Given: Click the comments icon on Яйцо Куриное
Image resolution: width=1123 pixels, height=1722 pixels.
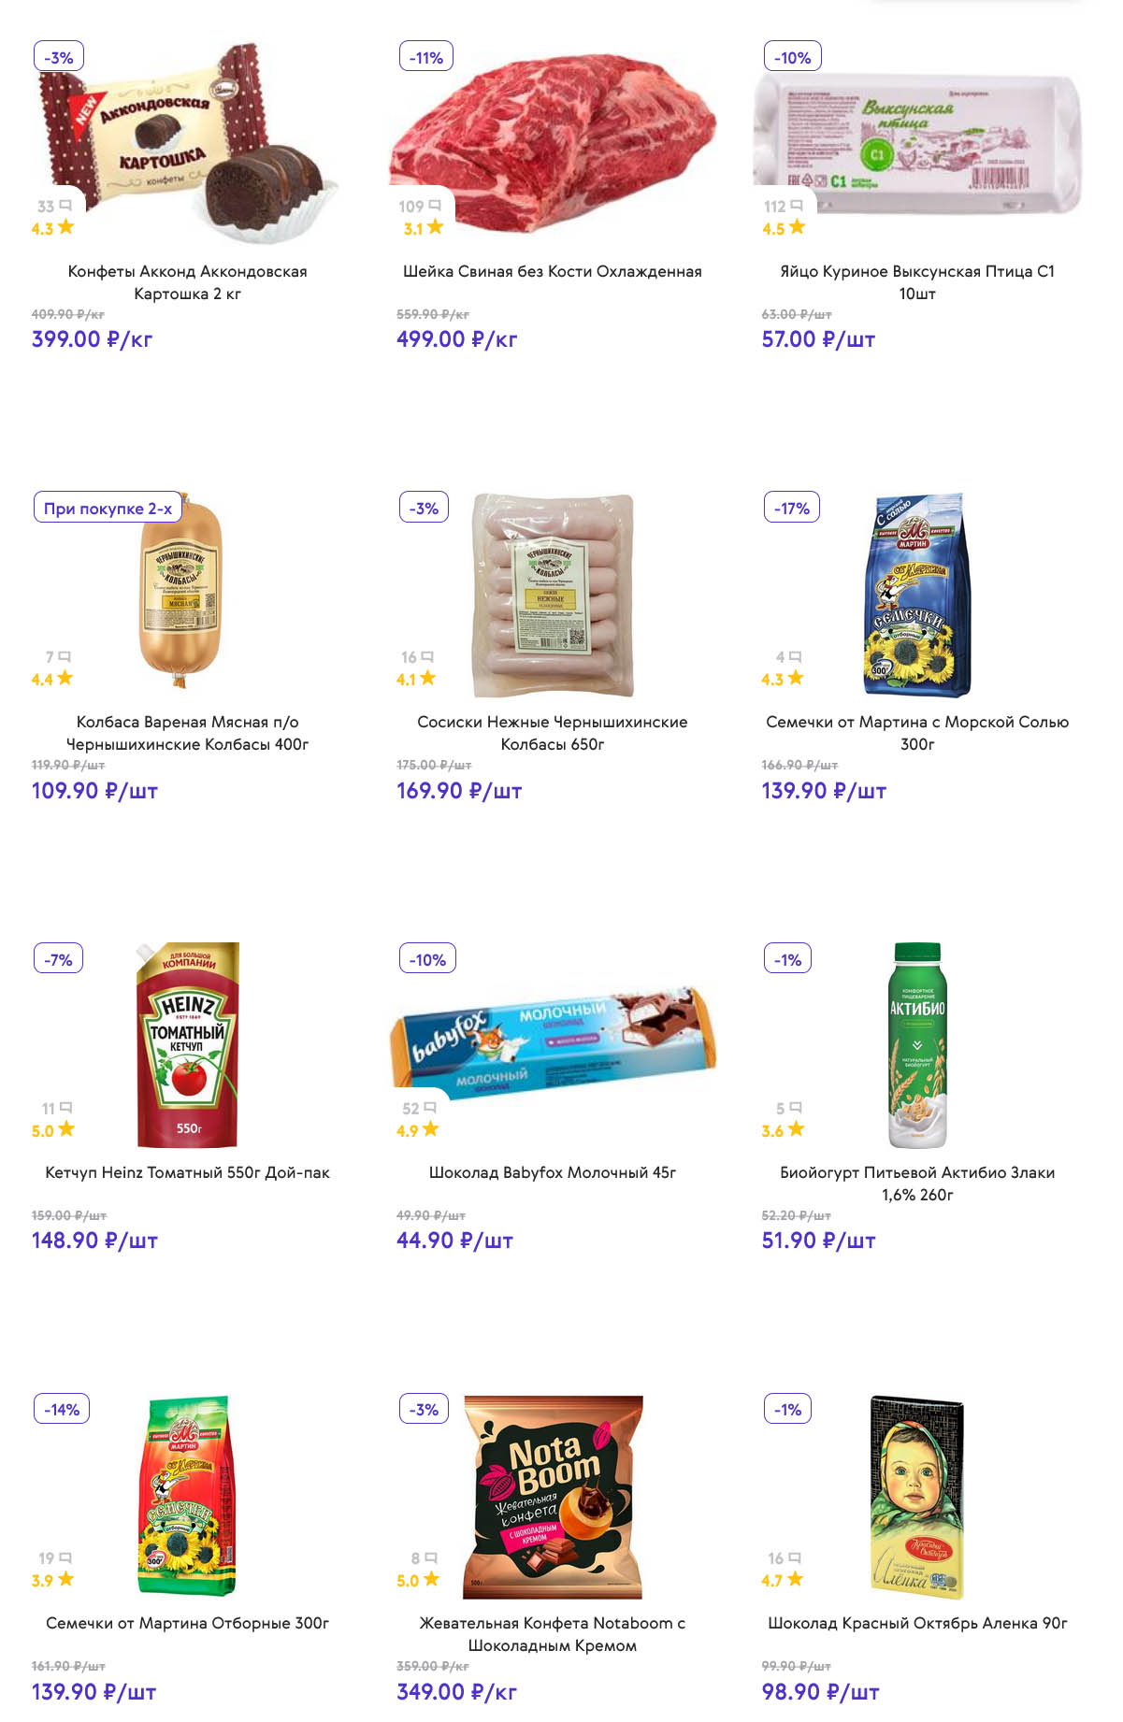Looking at the screenshot, I should 797,206.
